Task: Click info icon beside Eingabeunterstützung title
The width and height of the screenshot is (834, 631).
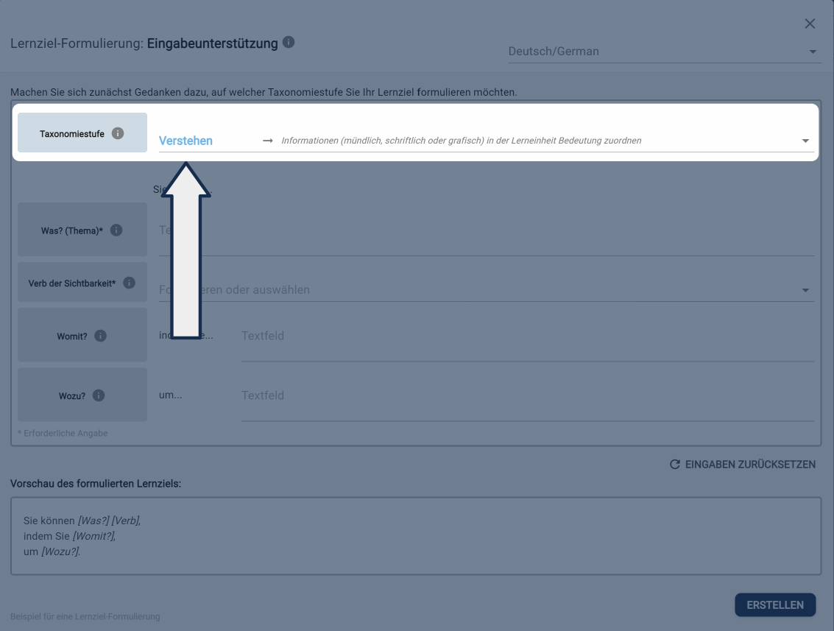Action: (x=289, y=43)
